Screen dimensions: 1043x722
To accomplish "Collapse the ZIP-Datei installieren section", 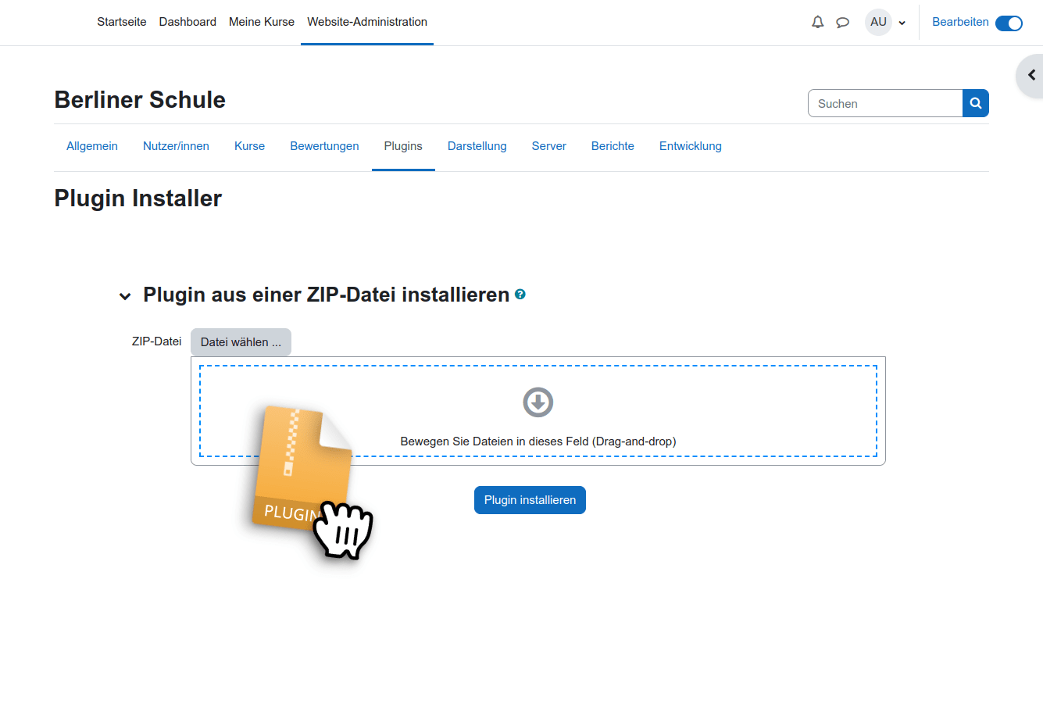I will click(125, 296).
